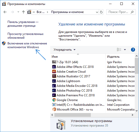139x132 pixels.
Task: Select the Adobe After Effects CC 2018 icon
Action: (x=54, y=67)
